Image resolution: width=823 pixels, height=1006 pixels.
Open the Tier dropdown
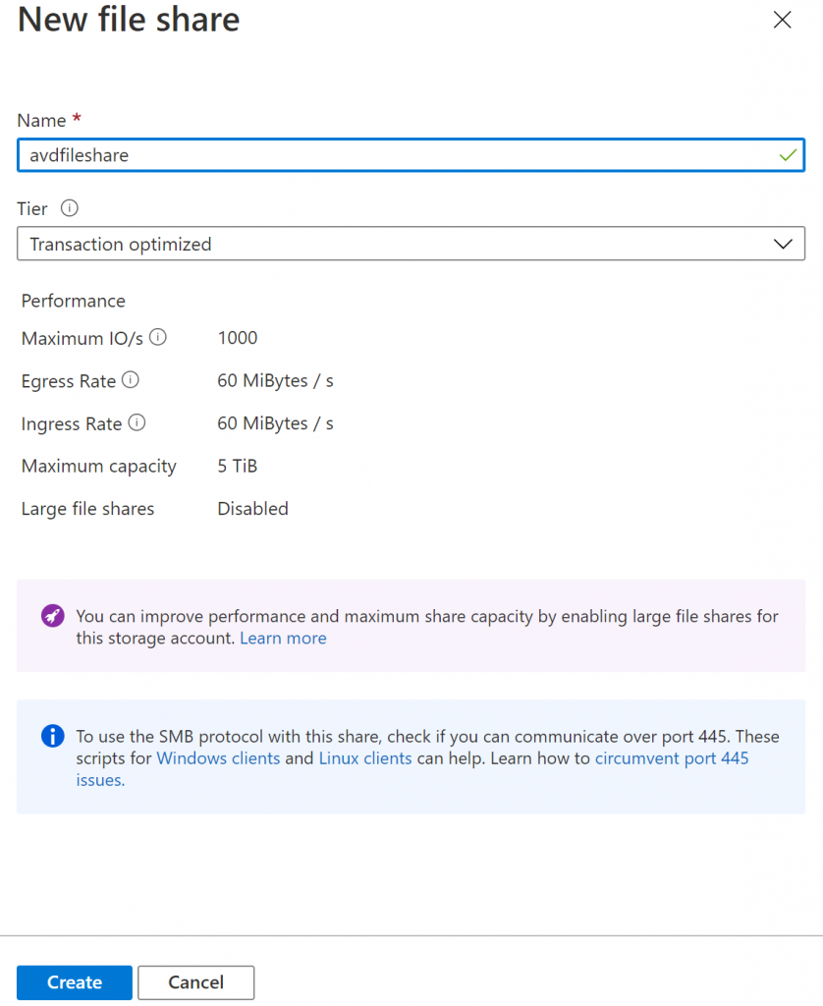[411, 244]
